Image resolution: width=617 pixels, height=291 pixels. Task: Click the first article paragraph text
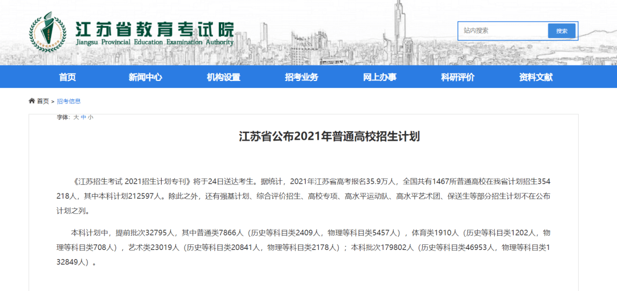[303, 196]
